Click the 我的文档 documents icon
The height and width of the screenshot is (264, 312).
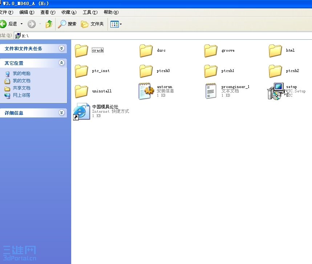7,81
